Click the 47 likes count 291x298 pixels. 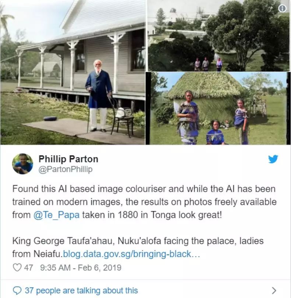tap(28, 267)
